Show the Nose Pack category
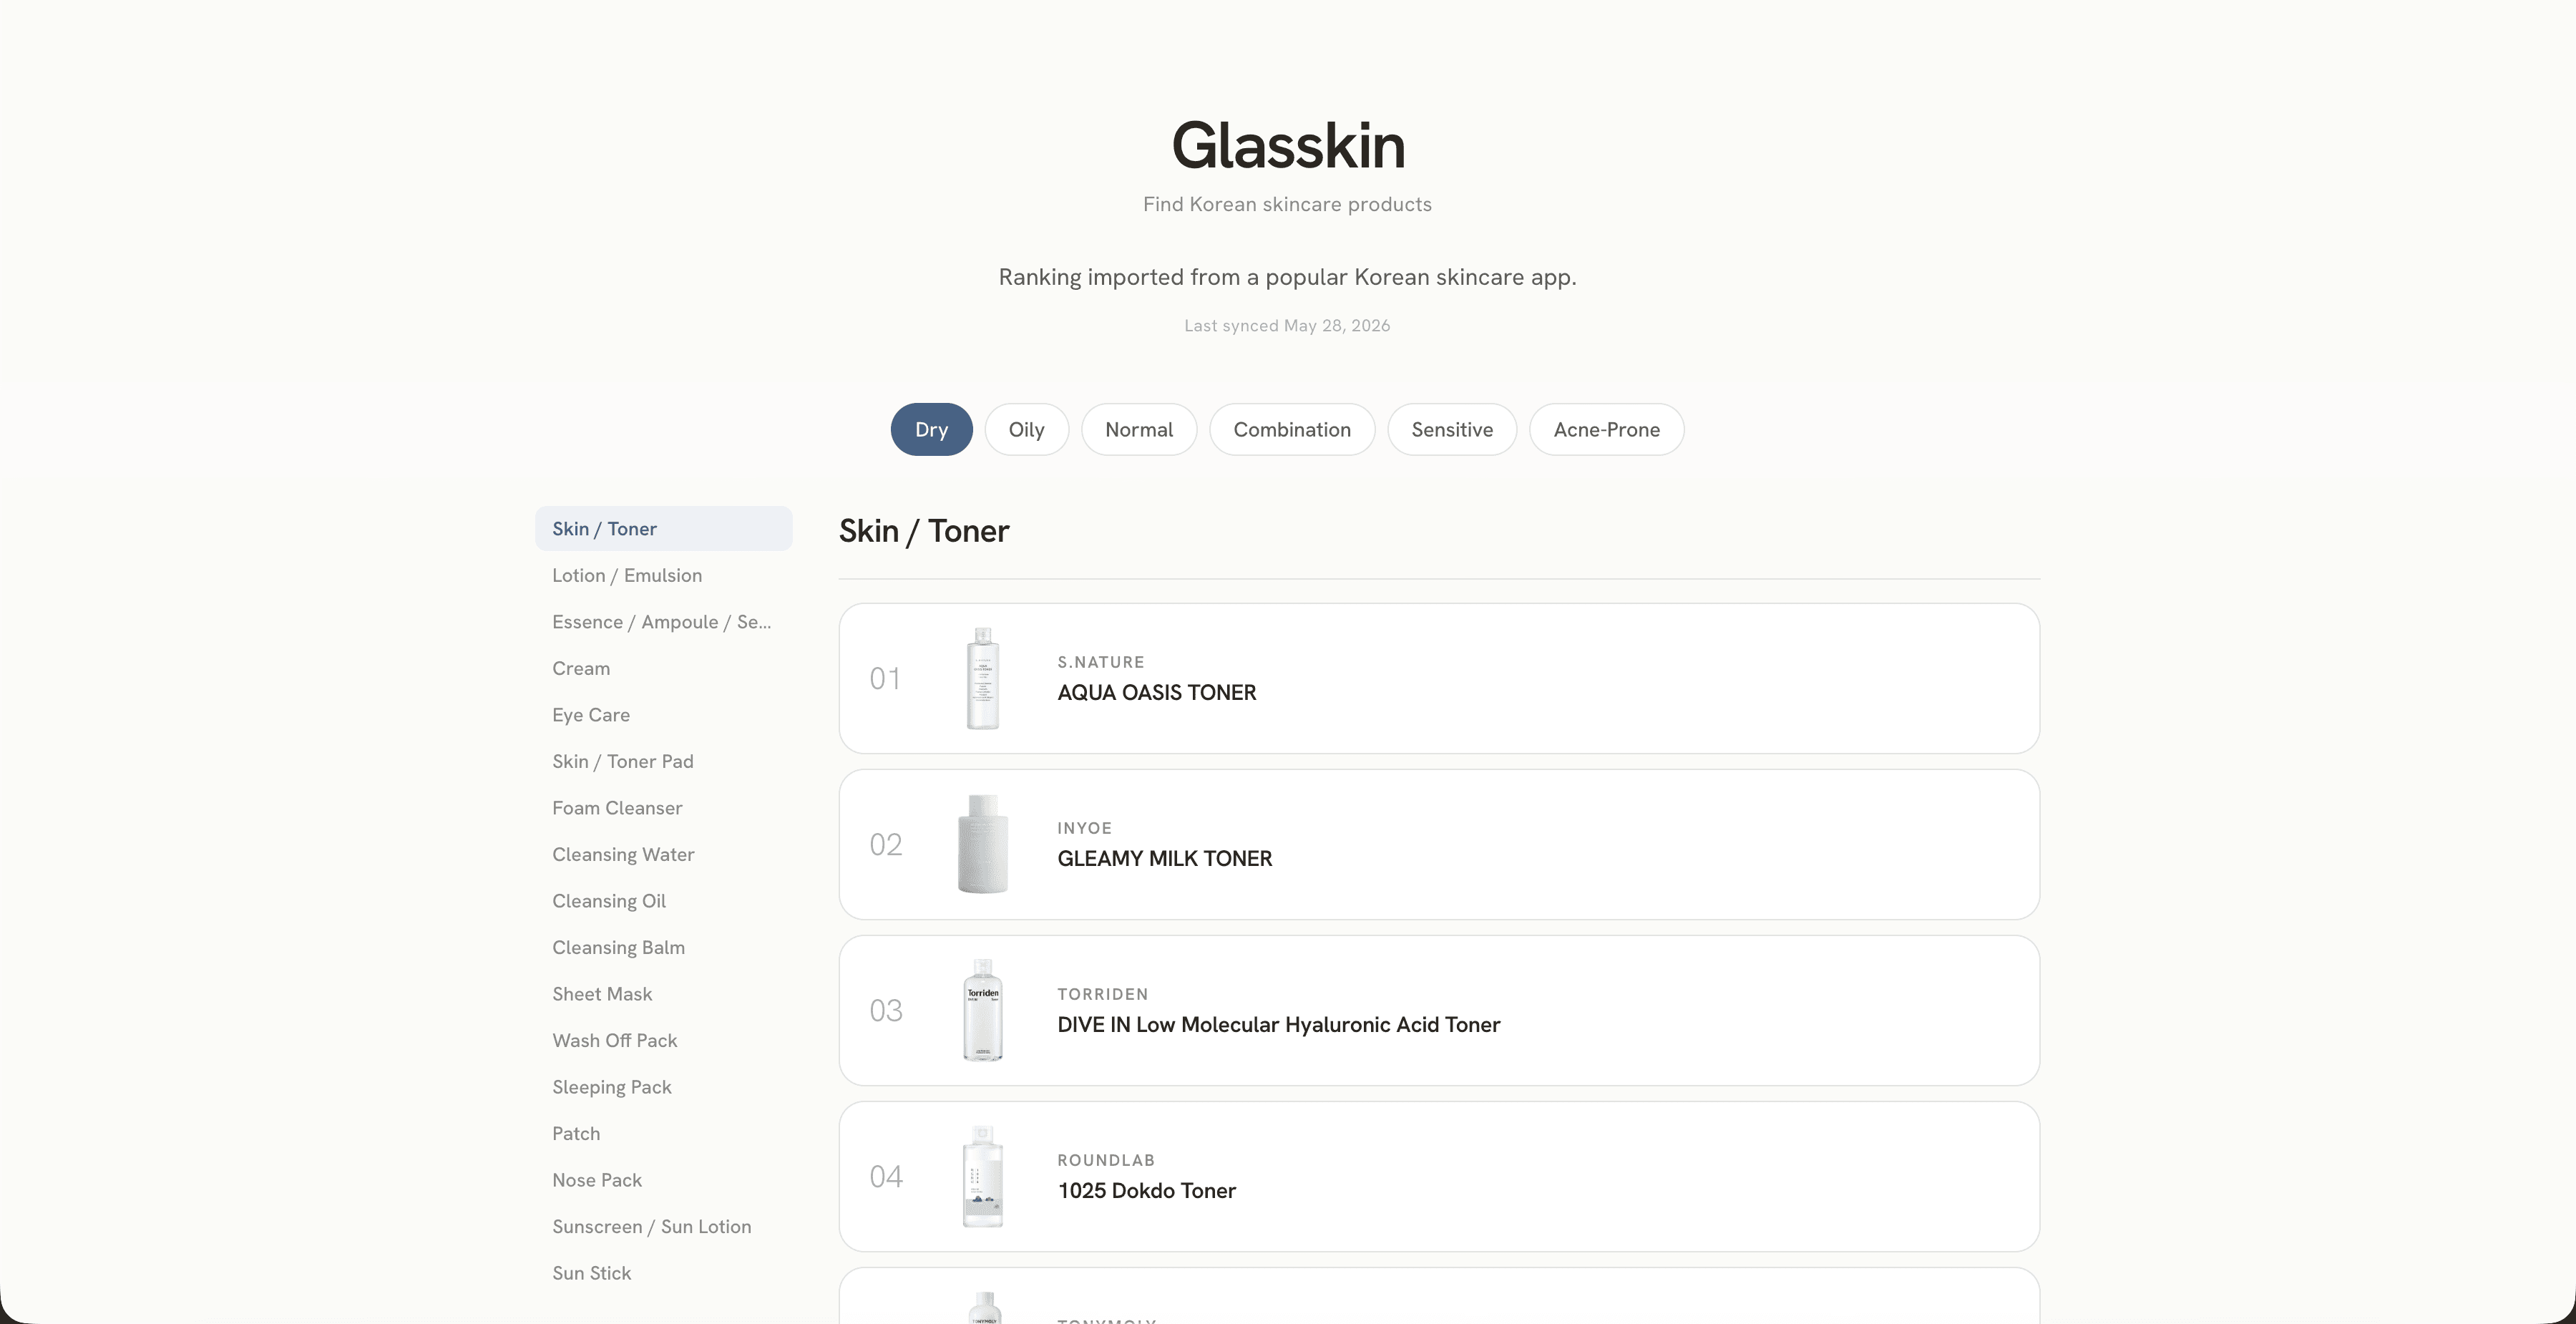Screen dimensions: 2576x1324 [664, 1179]
